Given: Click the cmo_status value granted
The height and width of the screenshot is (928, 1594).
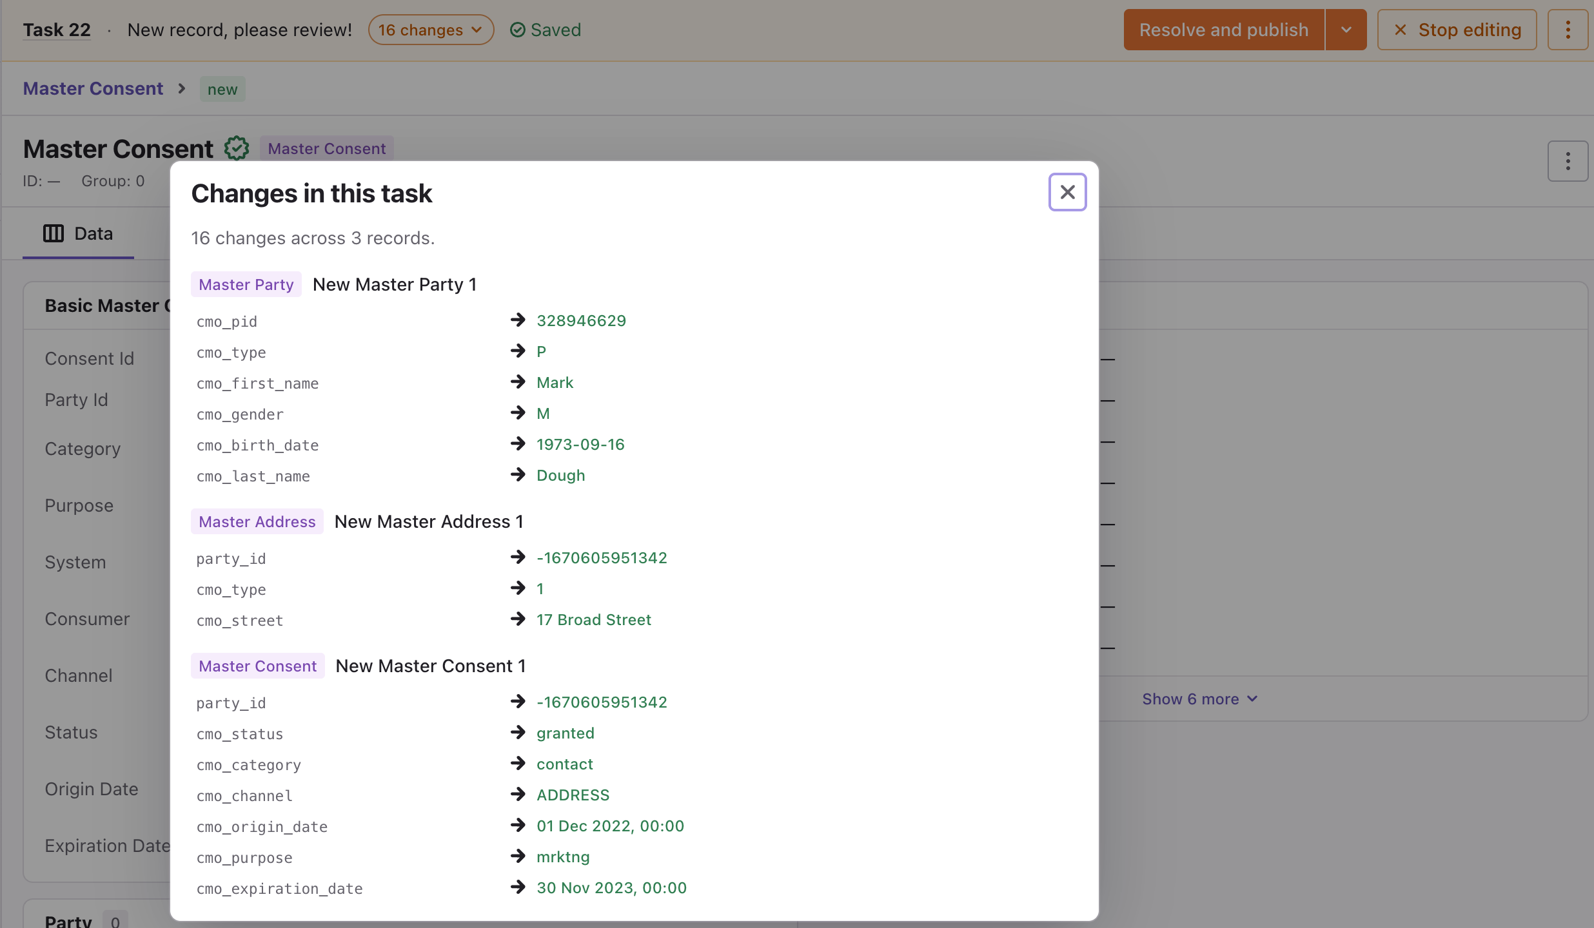Looking at the screenshot, I should point(565,733).
